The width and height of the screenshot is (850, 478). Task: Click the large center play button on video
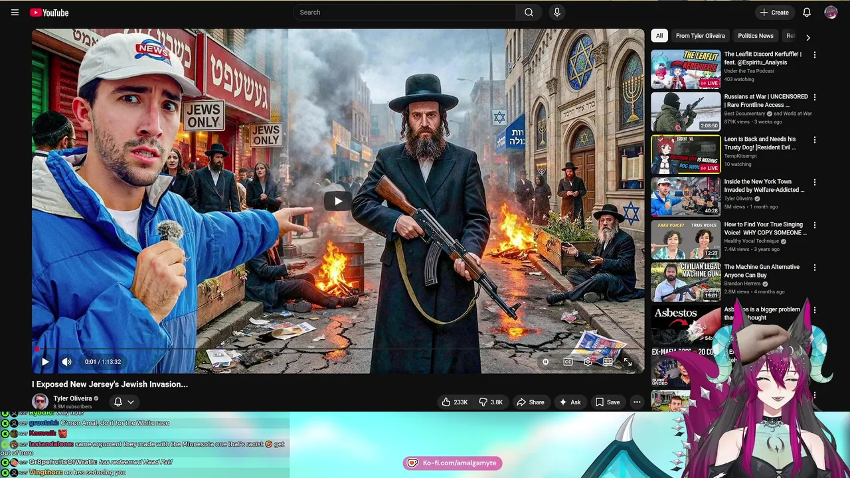(338, 201)
